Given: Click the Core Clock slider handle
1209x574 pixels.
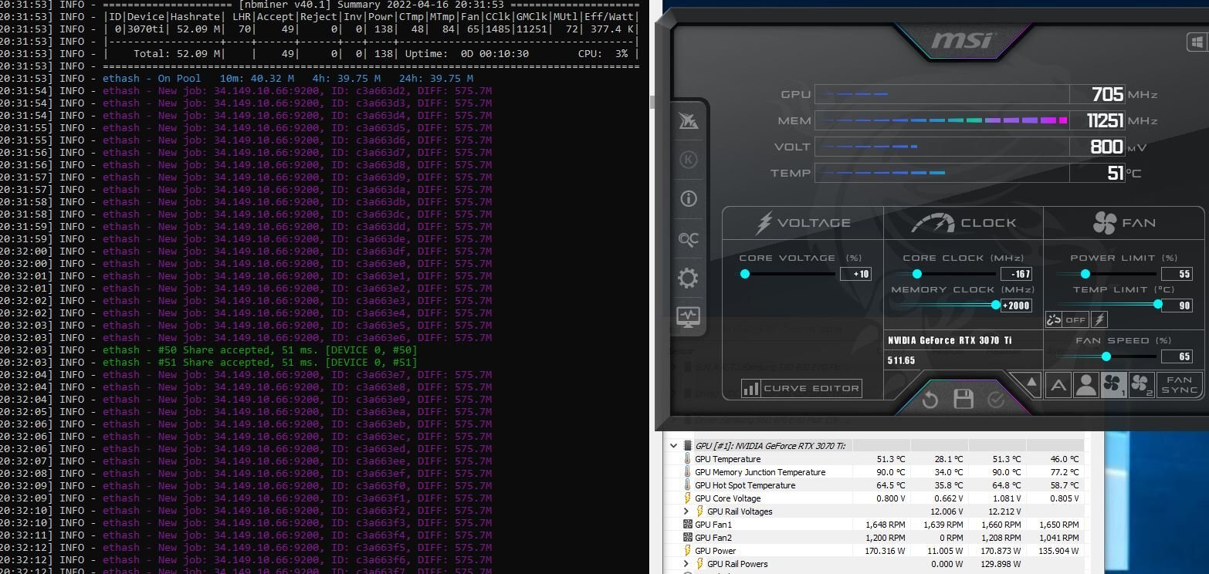Looking at the screenshot, I should pyautogui.click(x=917, y=274).
